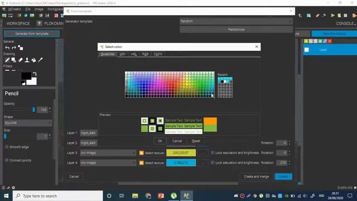Open the Generator template Random dropdown
Screen dimensions: 357x201
coord(236,21)
